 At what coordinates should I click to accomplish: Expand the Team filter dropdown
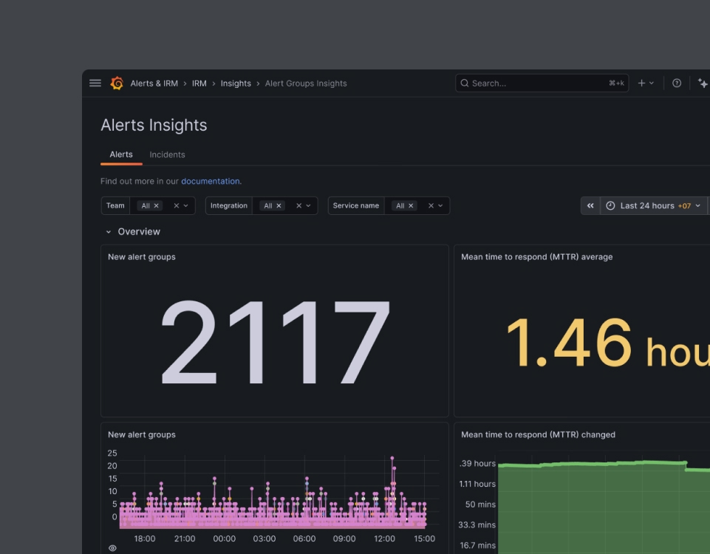pyautogui.click(x=185, y=206)
